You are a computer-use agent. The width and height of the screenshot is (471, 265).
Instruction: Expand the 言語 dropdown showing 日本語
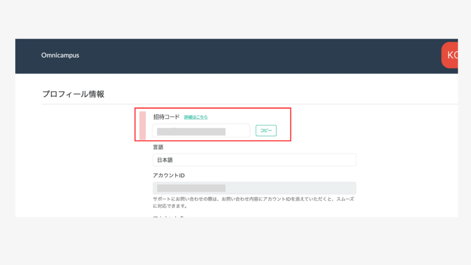coord(254,160)
